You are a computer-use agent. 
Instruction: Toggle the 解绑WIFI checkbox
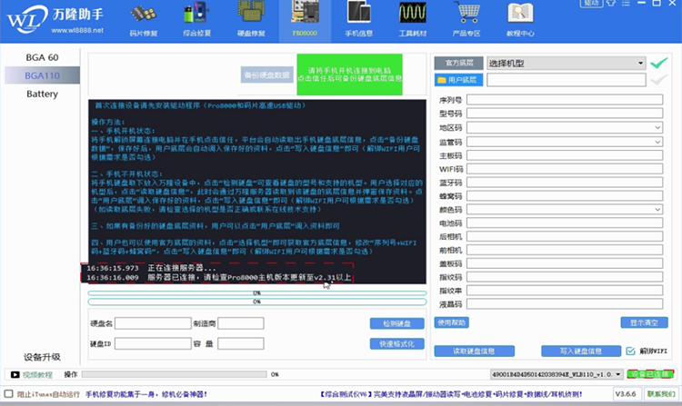pos(630,351)
